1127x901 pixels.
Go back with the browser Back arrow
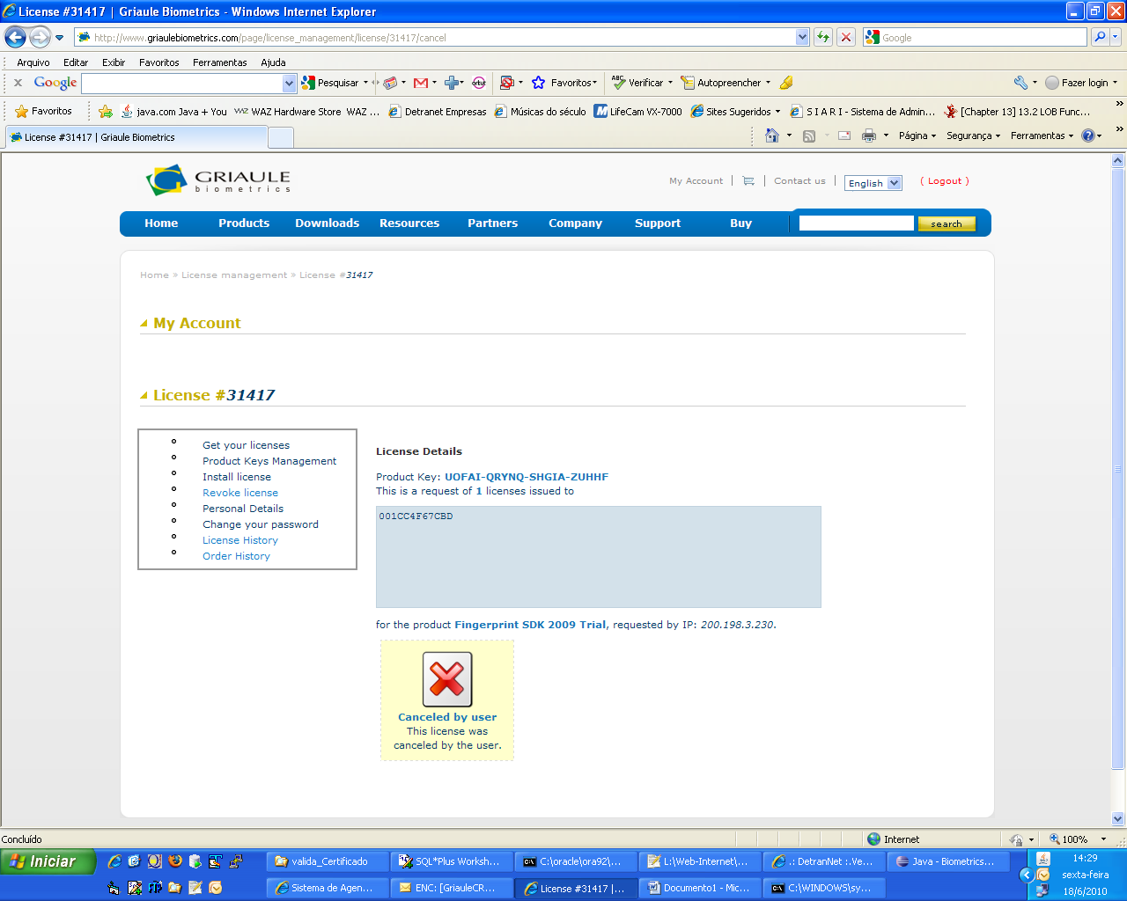point(15,38)
